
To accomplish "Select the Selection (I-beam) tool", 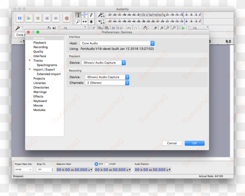I will click(x=78, y=15).
